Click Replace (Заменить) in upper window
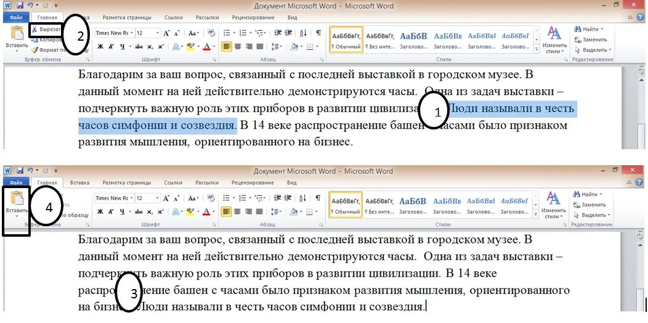 click(591, 39)
